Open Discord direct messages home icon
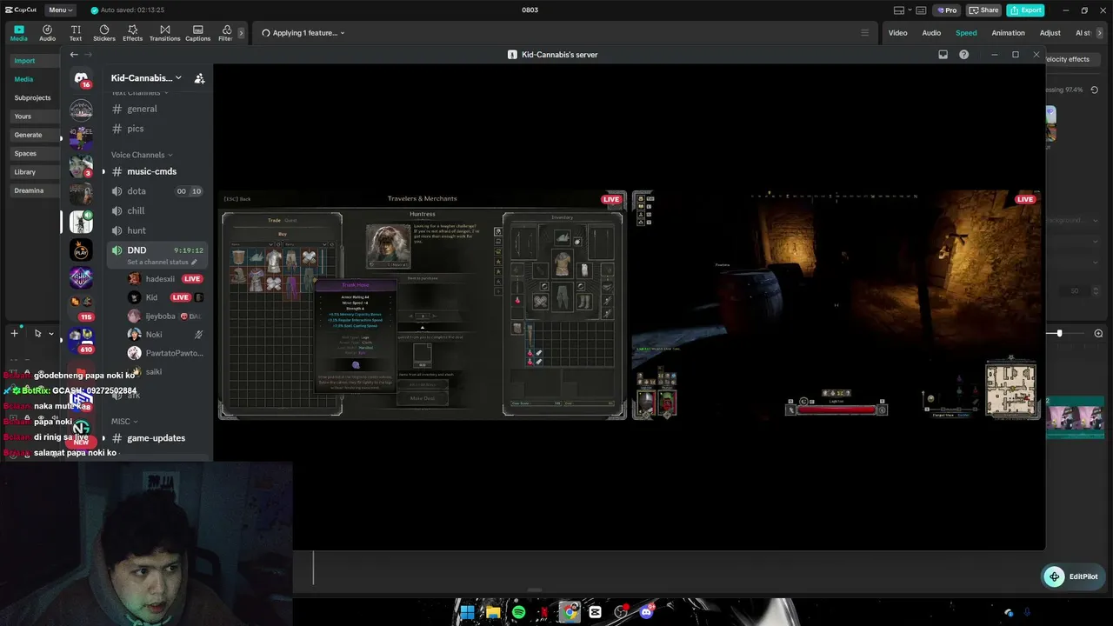1113x626 pixels. pyautogui.click(x=81, y=78)
